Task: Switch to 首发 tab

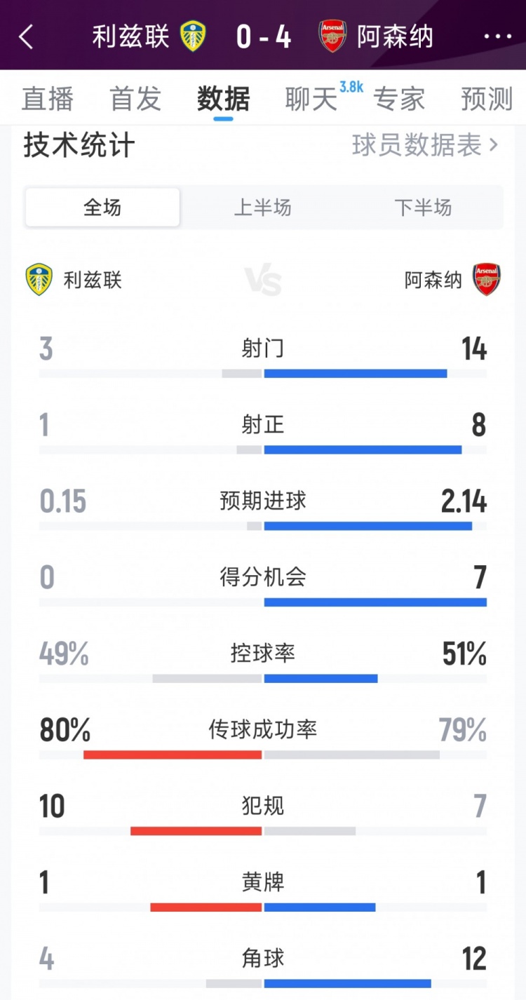Action: pyautogui.click(x=135, y=99)
